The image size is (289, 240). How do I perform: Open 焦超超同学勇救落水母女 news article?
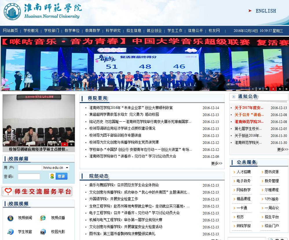point(124,115)
